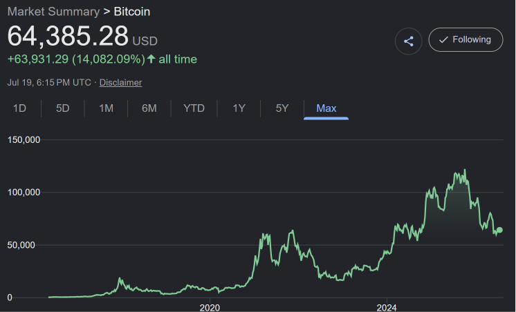
Task: Open the 5Y chart range
Action: click(282, 108)
